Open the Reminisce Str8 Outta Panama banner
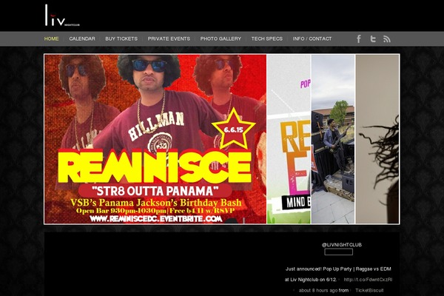 tap(155, 139)
